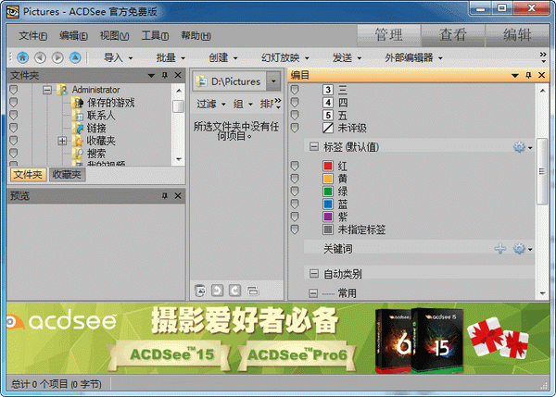Select rating 3 三 icon
The width and height of the screenshot is (556, 397).
[x=328, y=90]
